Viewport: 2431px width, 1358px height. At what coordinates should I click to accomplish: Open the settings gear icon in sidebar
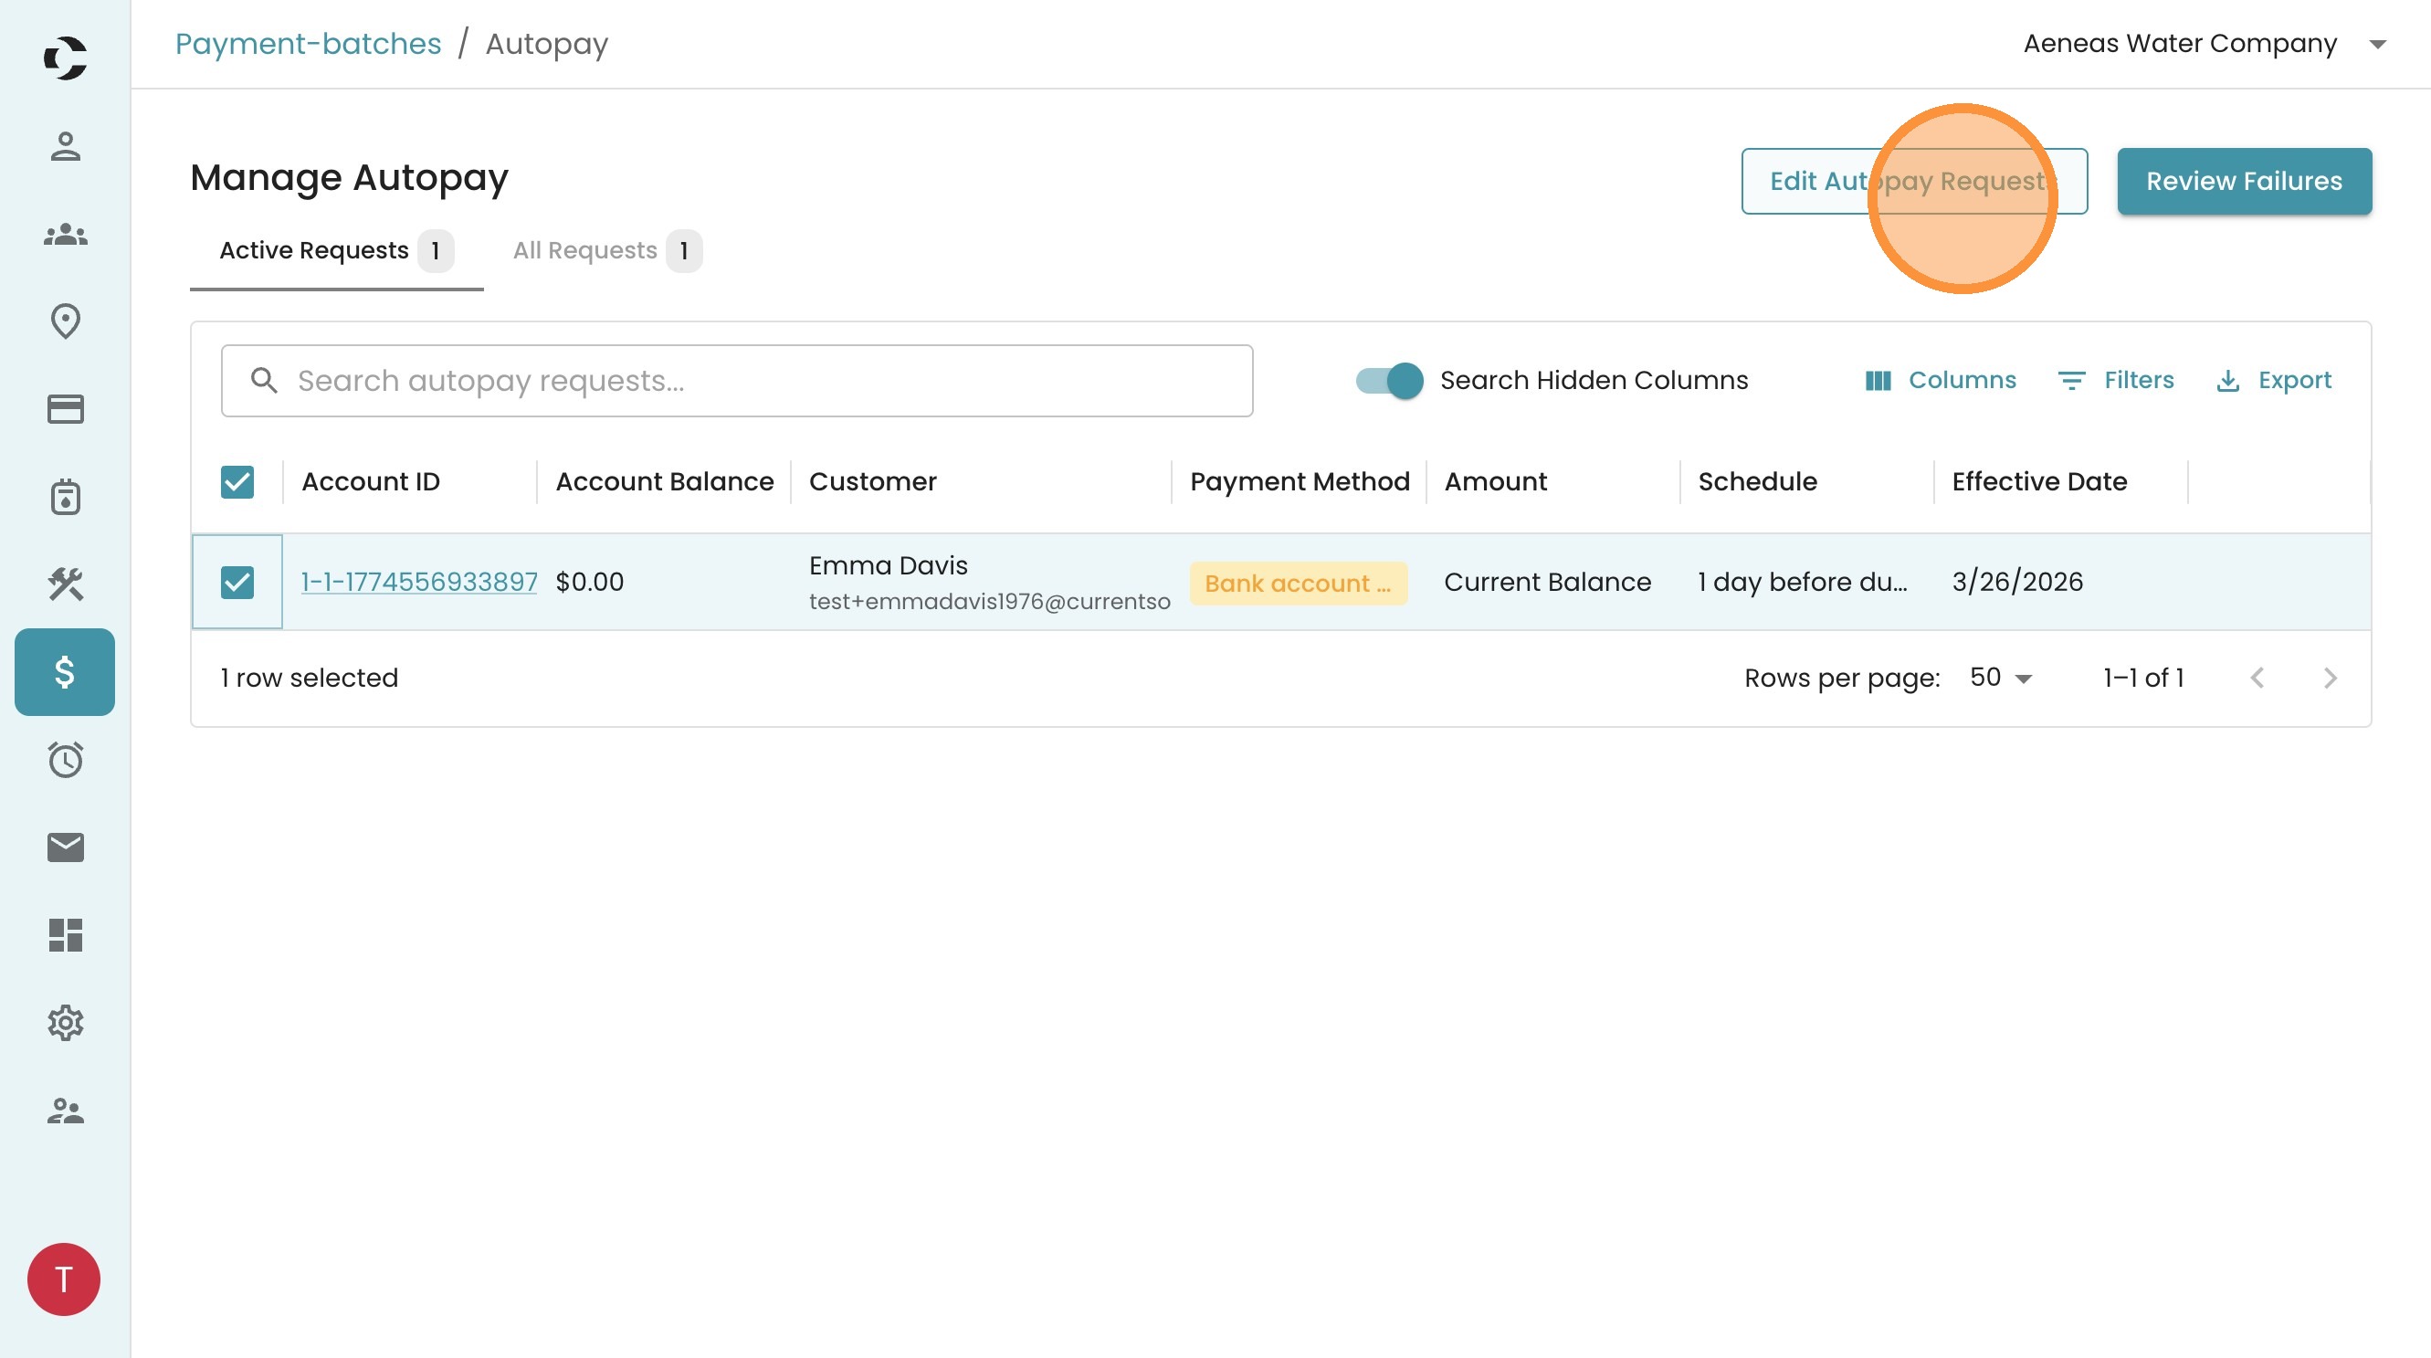[x=65, y=1023]
